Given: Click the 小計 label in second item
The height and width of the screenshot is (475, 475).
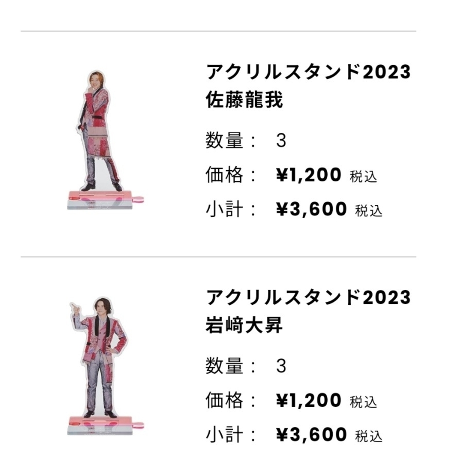Looking at the screenshot, I should click(x=224, y=434).
